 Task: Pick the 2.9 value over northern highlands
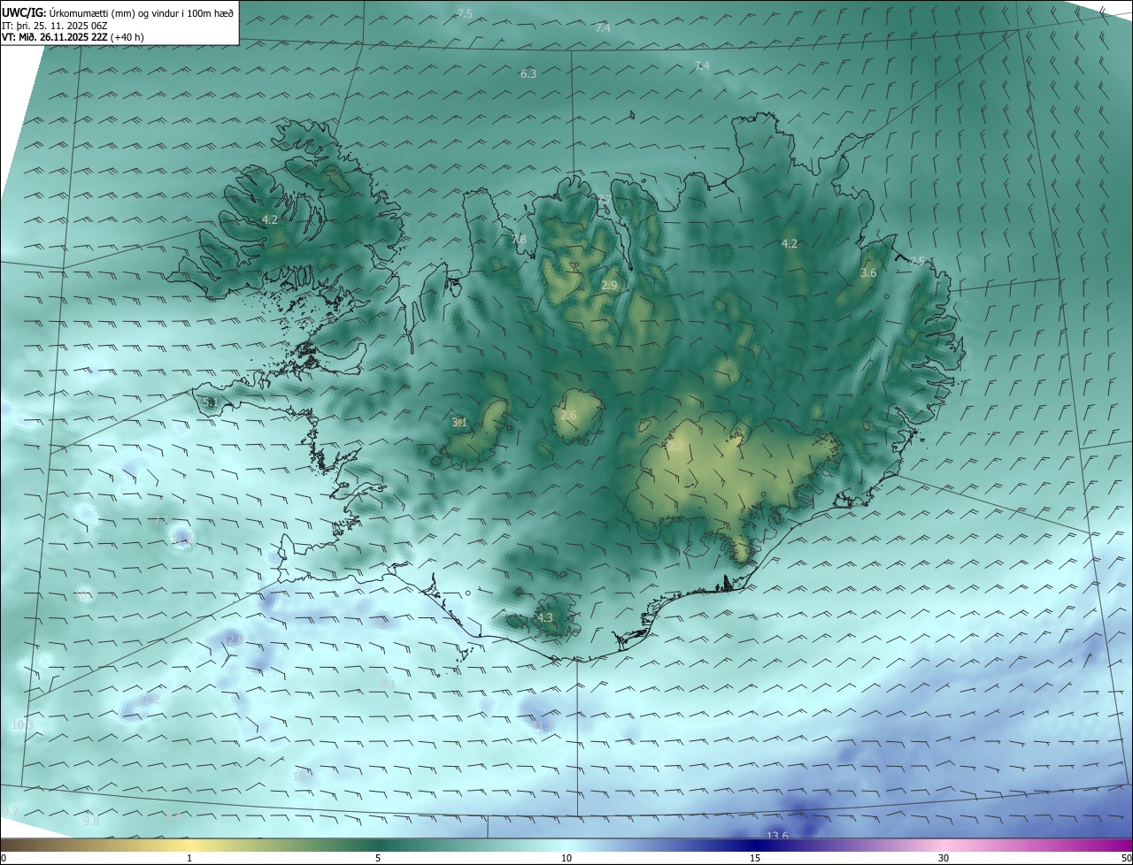point(609,285)
